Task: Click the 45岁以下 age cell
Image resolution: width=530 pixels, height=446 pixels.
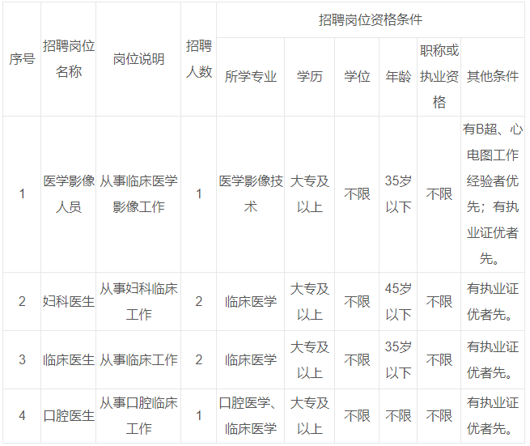Action: click(x=398, y=302)
